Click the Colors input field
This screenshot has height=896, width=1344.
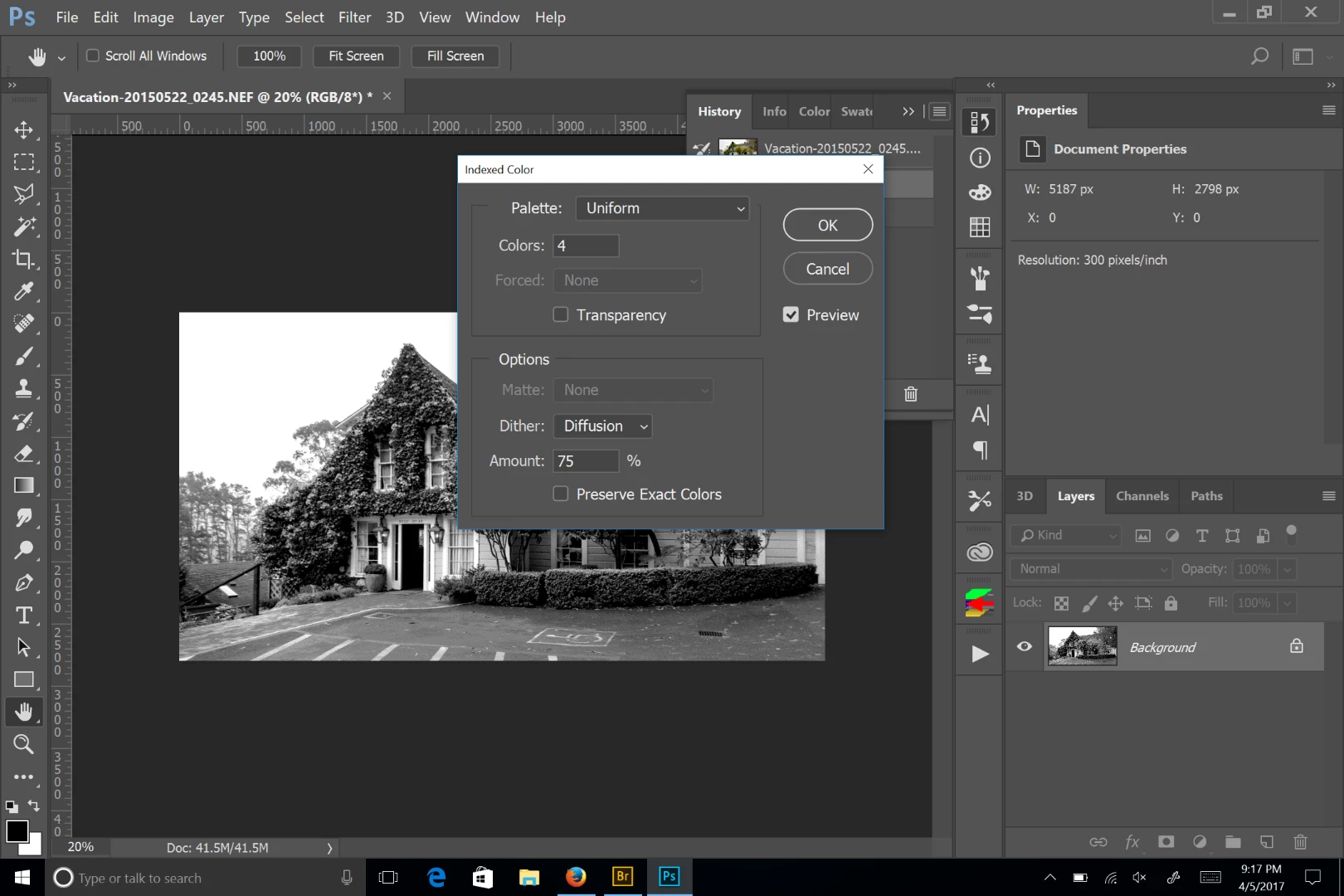pos(586,246)
